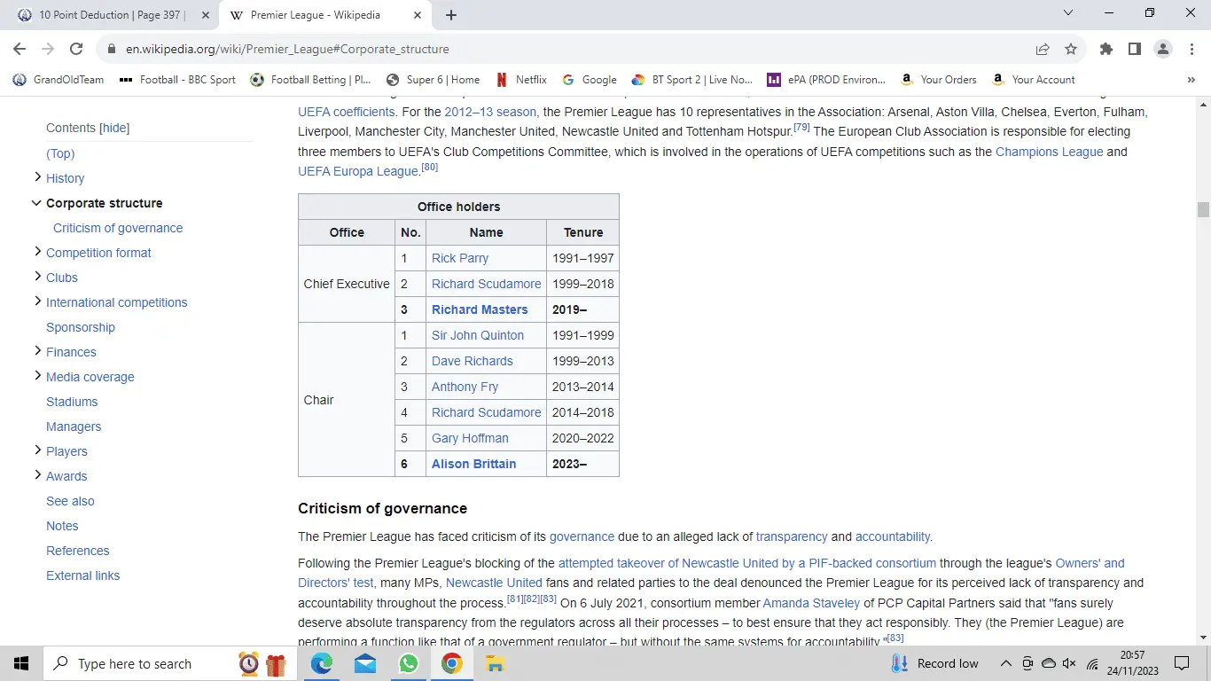Launch Microsoft Edge from the taskbar
Screen dimensions: 1211x681
tap(321, 663)
